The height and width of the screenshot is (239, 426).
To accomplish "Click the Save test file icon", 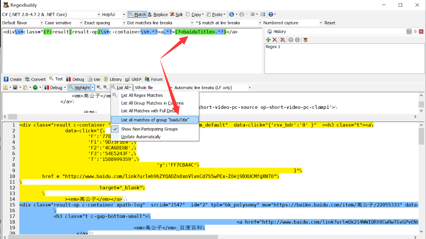I will point(15,88).
